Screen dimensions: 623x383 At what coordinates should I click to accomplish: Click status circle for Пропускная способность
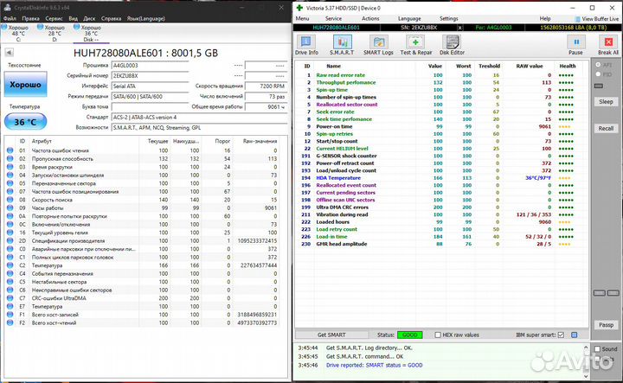tap(10, 159)
